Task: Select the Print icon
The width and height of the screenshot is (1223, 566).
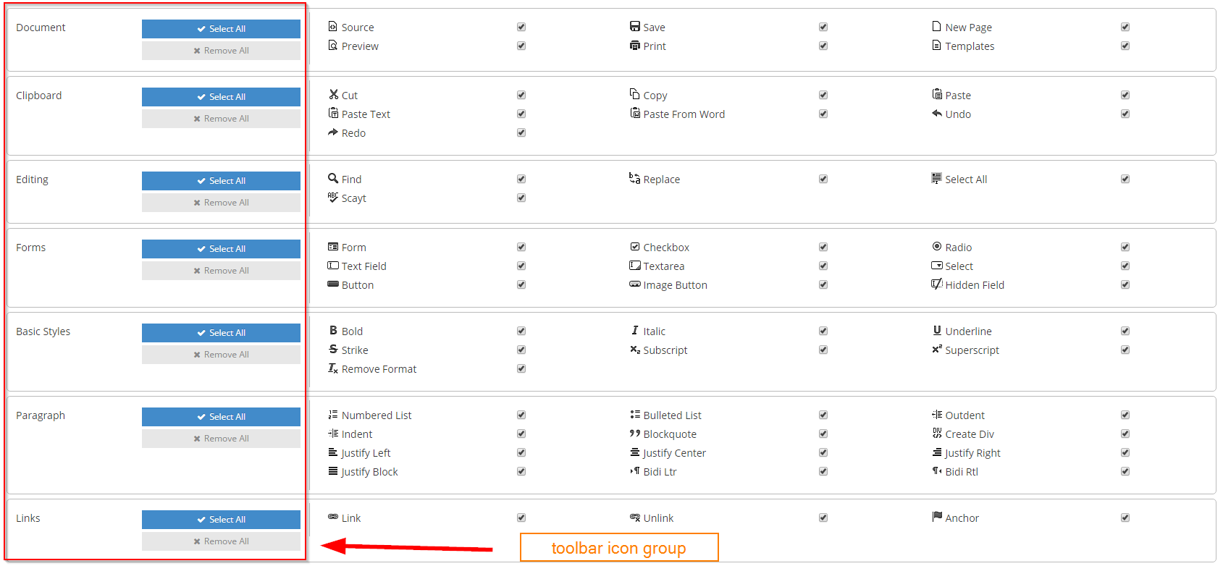Action: (635, 46)
